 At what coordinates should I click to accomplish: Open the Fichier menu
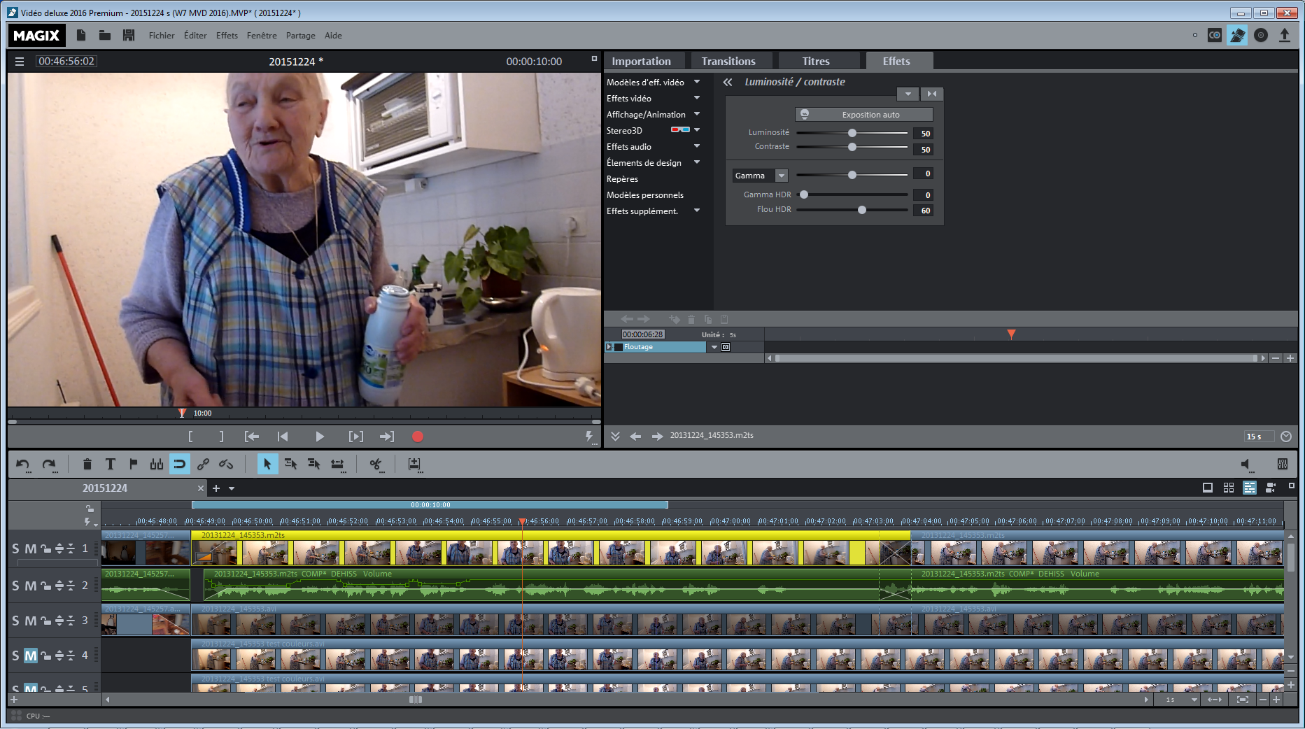[162, 35]
